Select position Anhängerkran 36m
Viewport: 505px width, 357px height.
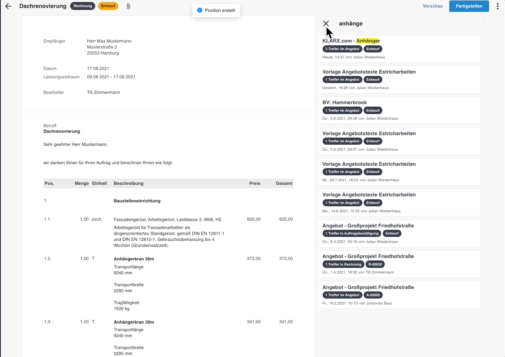click(x=134, y=259)
